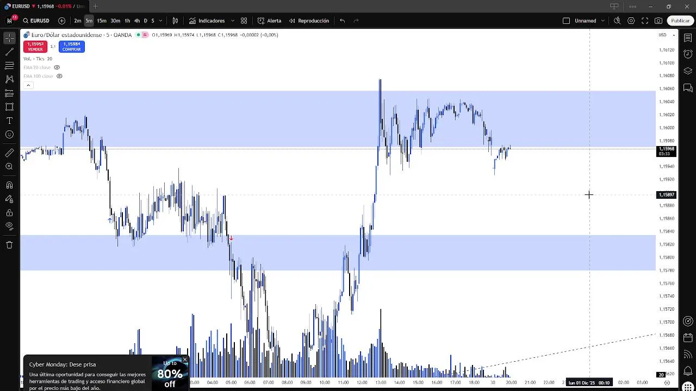
Task: Open time axis settings gear
Action: click(x=667, y=383)
